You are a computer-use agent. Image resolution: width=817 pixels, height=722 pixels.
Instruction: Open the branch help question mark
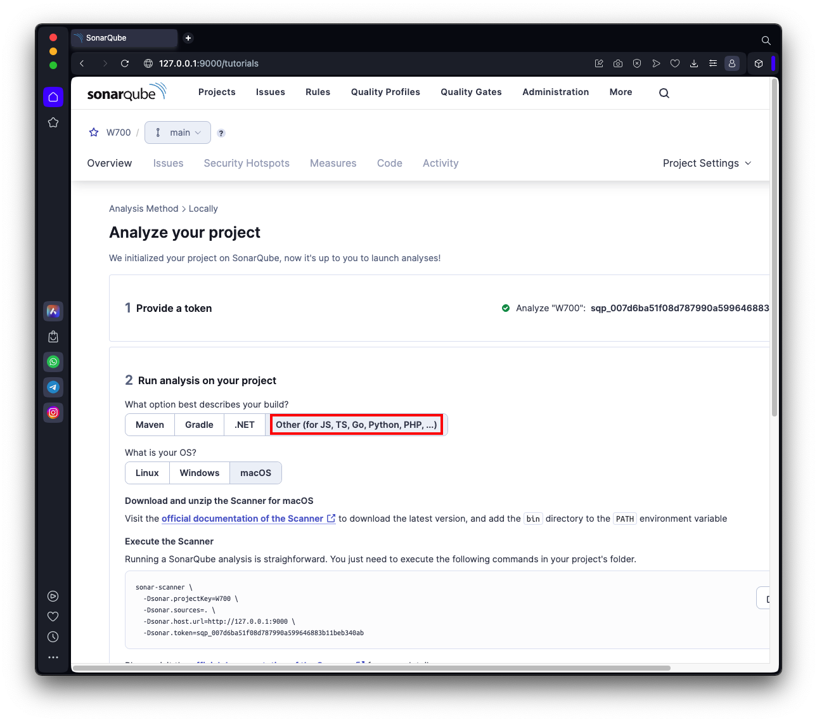click(x=221, y=133)
